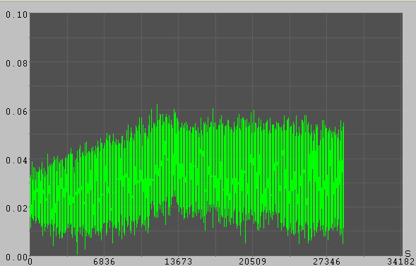
Task: Click the 0.08 y-axis label
Action: click(17, 63)
